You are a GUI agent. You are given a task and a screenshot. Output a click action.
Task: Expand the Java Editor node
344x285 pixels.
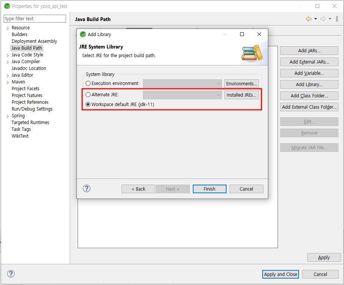click(8, 76)
